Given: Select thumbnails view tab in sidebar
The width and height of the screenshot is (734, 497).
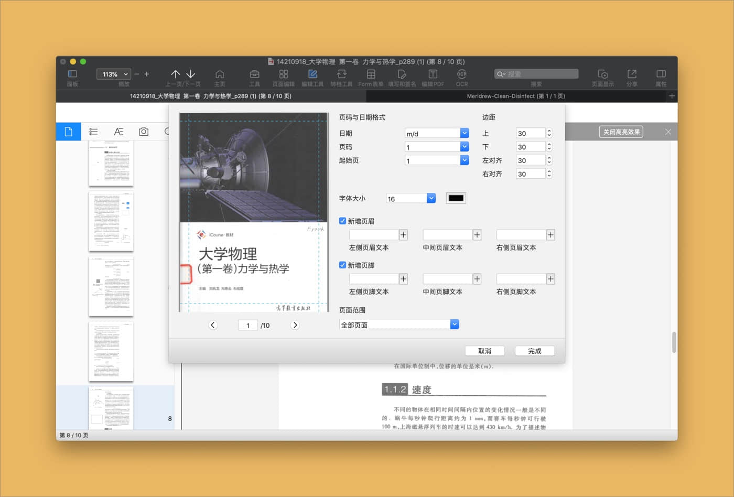Looking at the screenshot, I should 68,132.
